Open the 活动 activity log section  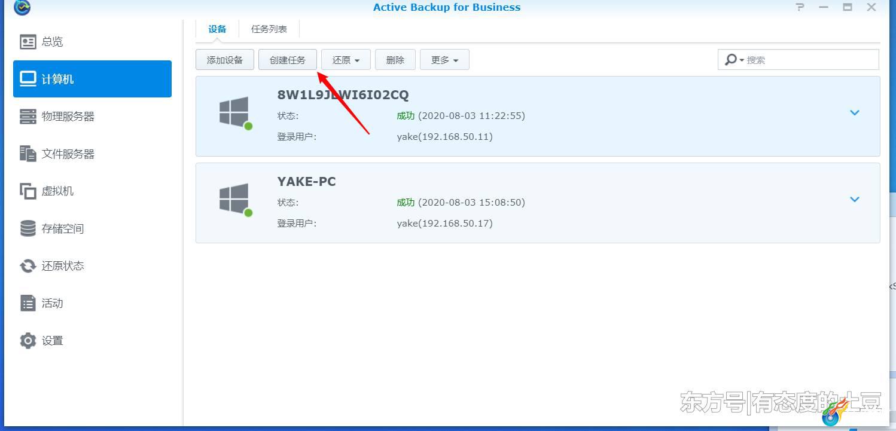coord(92,303)
